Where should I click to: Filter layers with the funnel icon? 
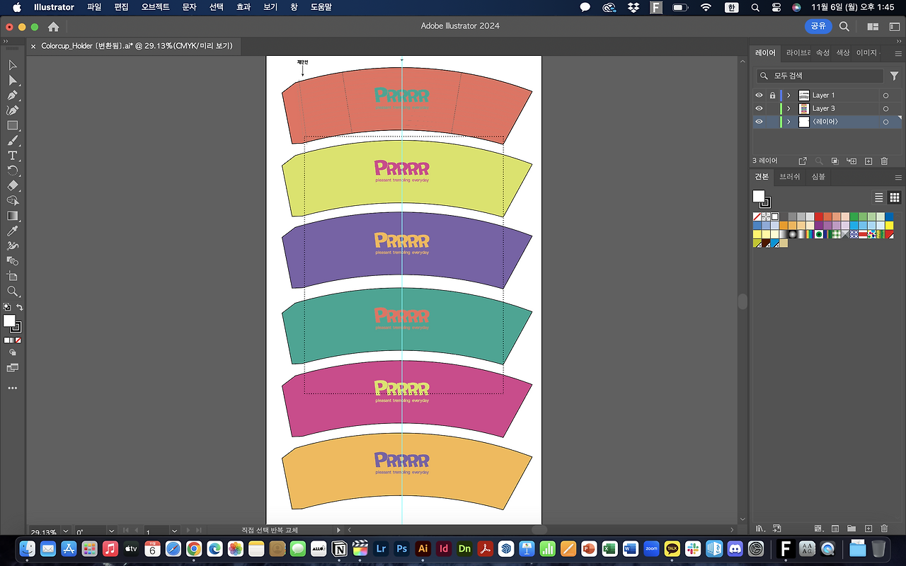[895, 76]
